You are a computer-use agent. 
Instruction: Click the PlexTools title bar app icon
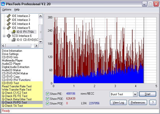coord(3,4)
